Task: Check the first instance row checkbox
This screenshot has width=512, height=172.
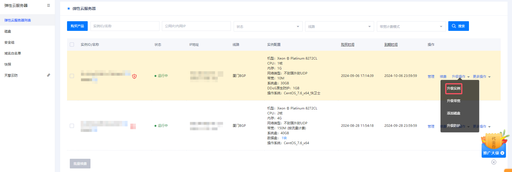Action: tap(72, 76)
